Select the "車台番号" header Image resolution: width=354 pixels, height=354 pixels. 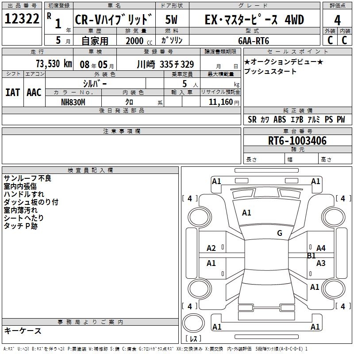pos(297,131)
